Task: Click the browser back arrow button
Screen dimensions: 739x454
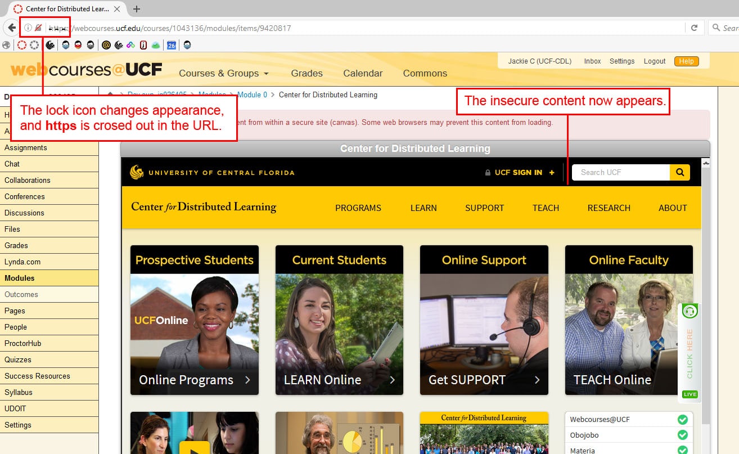Action: (x=12, y=28)
